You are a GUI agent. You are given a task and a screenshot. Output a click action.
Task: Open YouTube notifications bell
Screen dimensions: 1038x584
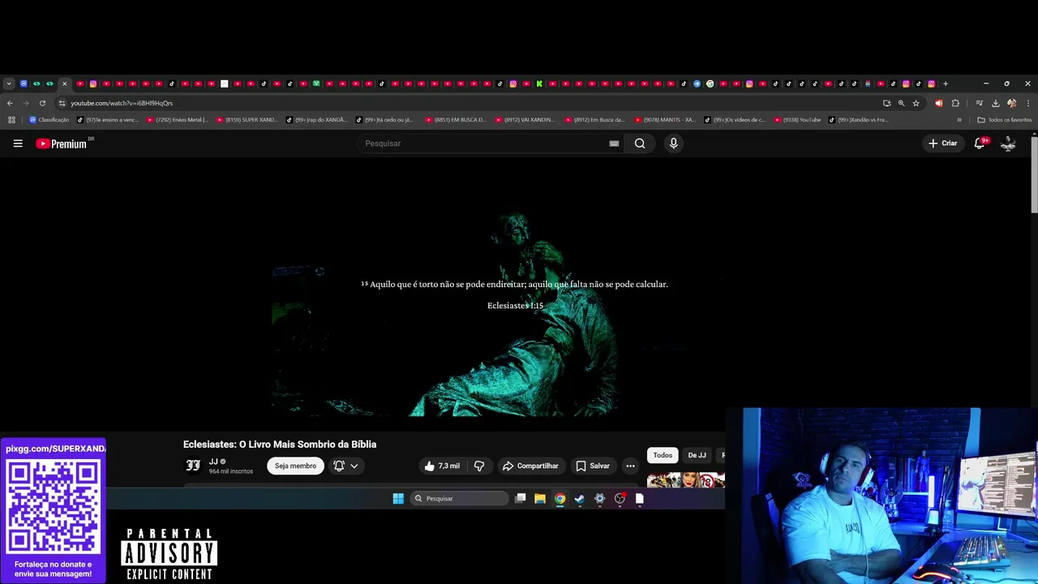point(980,143)
